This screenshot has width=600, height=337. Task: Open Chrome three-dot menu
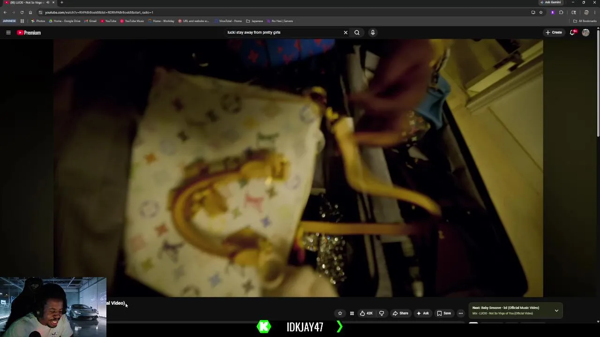point(595,12)
